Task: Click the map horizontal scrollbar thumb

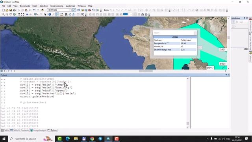Action: click(146, 71)
